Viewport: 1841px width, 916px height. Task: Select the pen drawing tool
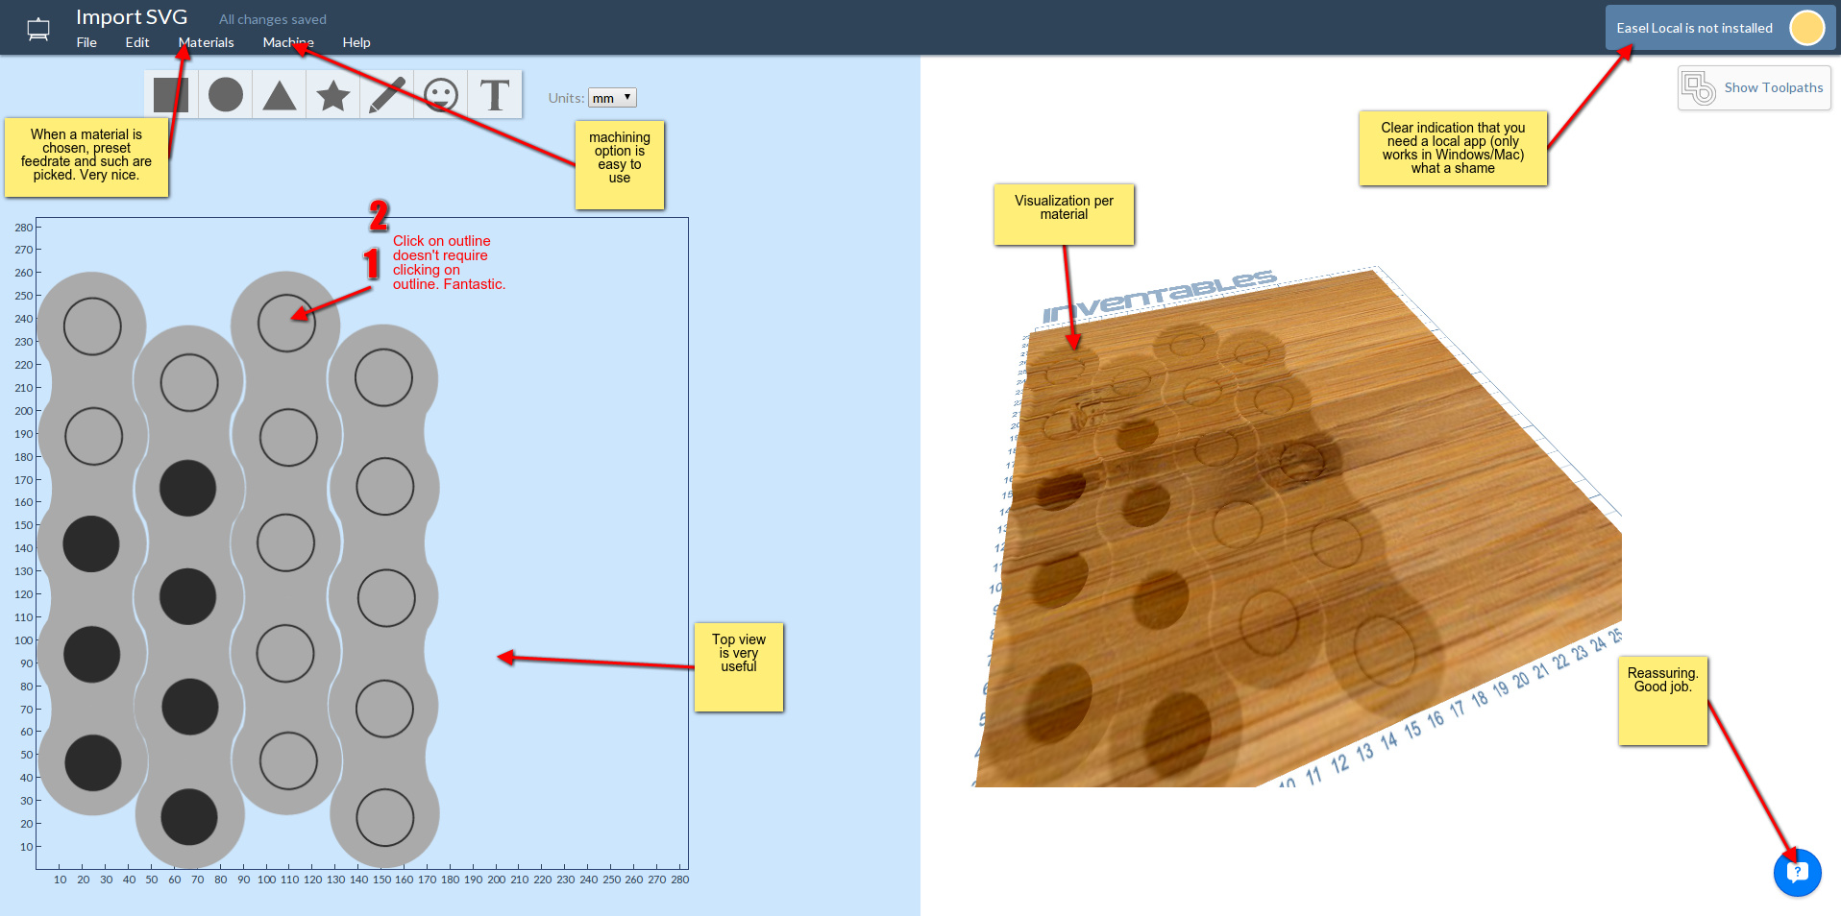coord(387,95)
